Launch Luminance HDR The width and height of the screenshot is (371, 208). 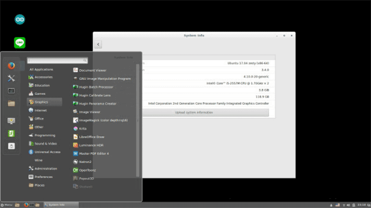coord(89,145)
